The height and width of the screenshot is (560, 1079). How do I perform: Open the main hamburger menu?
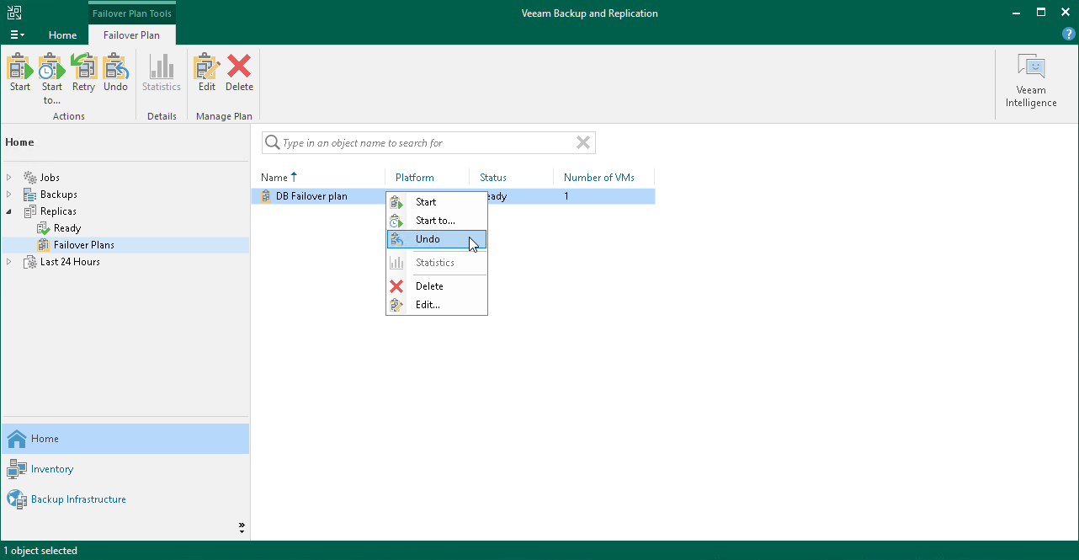coord(17,35)
